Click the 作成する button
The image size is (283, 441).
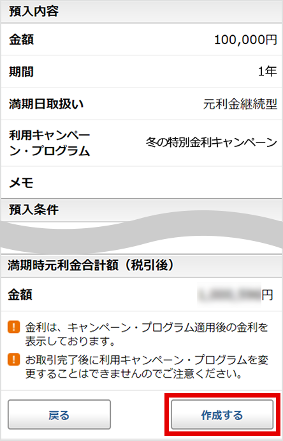(x=222, y=415)
